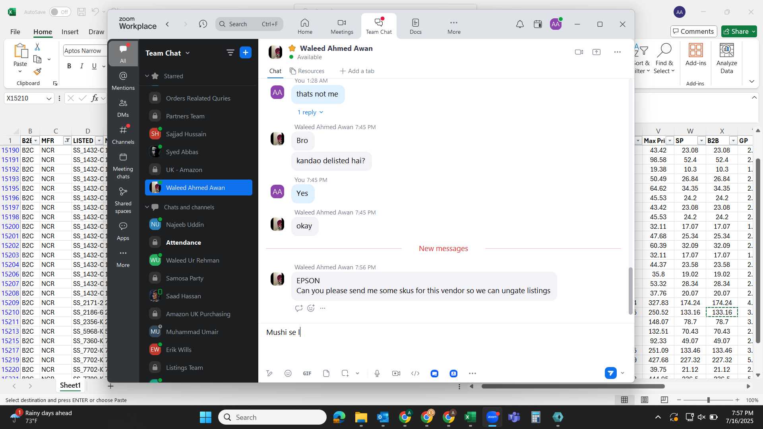Open the Attendance channel
763x429 pixels.
(x=199, y=242)
